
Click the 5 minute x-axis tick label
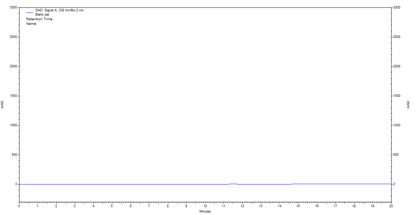pyautogui.click(x=112, y=206)
